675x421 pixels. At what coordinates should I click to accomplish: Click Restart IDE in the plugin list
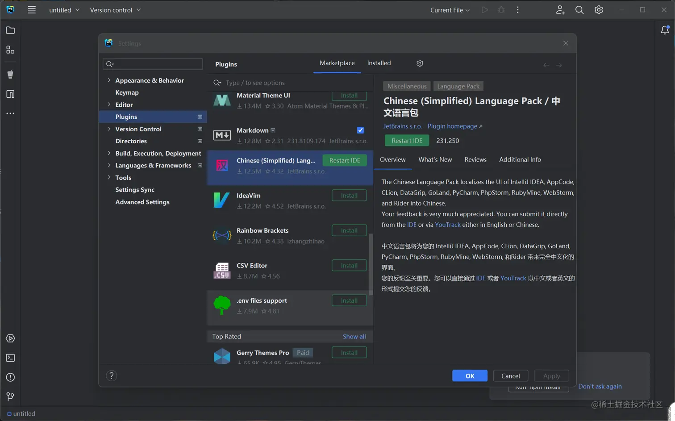pyautogui.click(x=345, y=161)
